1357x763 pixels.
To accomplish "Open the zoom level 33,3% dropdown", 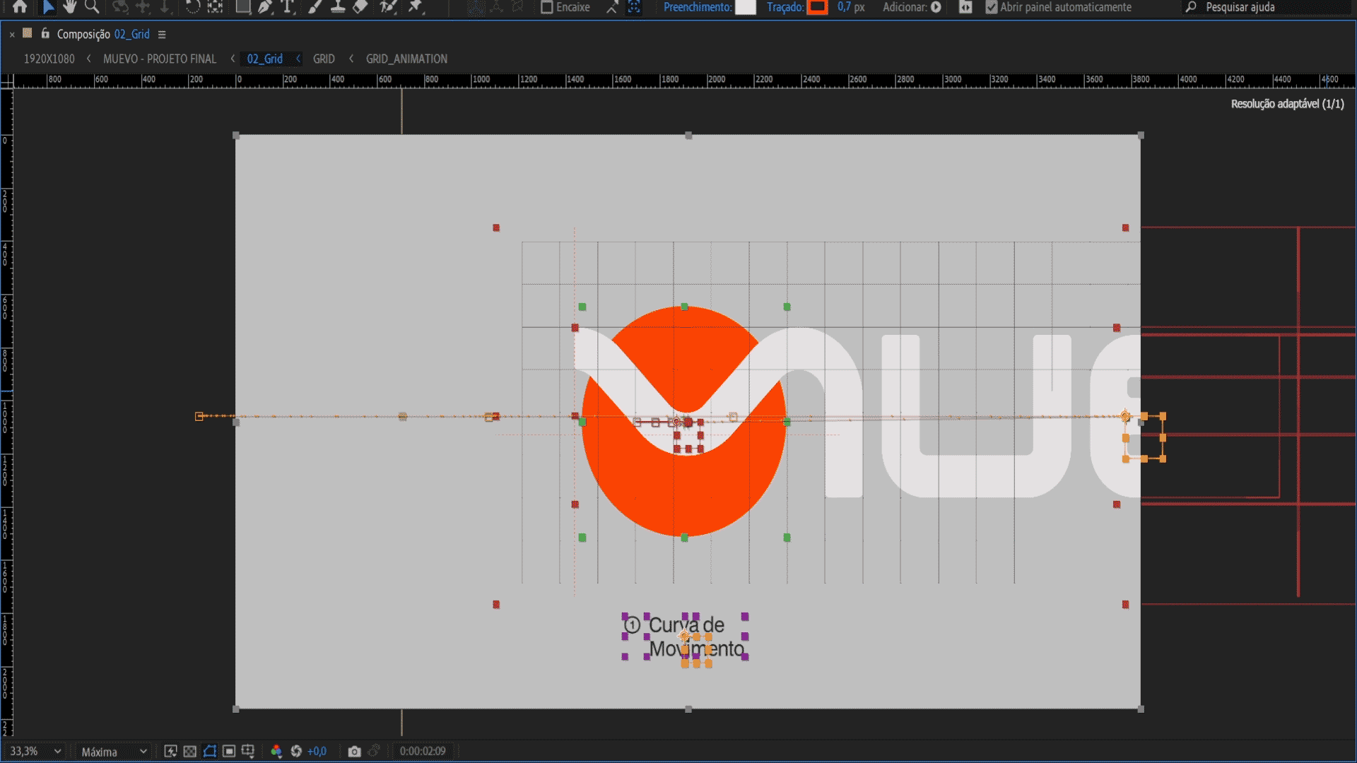I will 35,751.
